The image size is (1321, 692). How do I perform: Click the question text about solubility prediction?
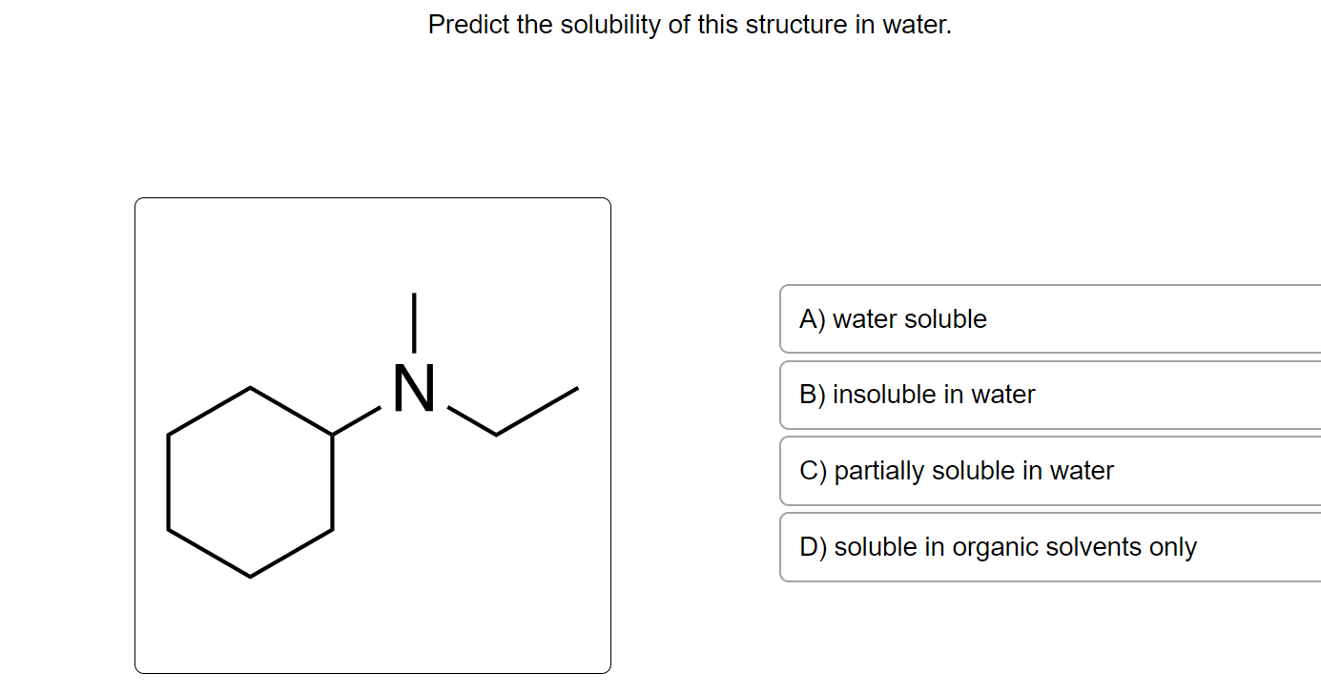click(x=690, y=24)
